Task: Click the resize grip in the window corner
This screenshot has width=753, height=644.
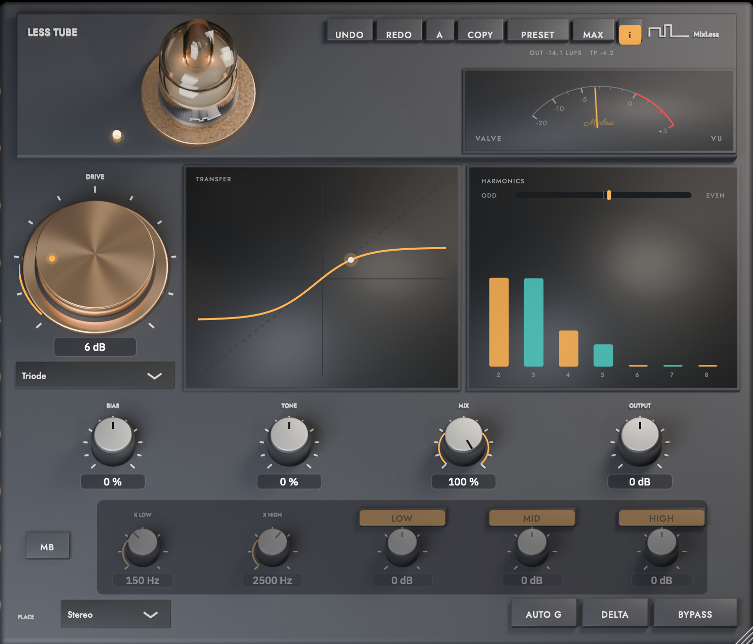Action: click(x=745, y=636)
